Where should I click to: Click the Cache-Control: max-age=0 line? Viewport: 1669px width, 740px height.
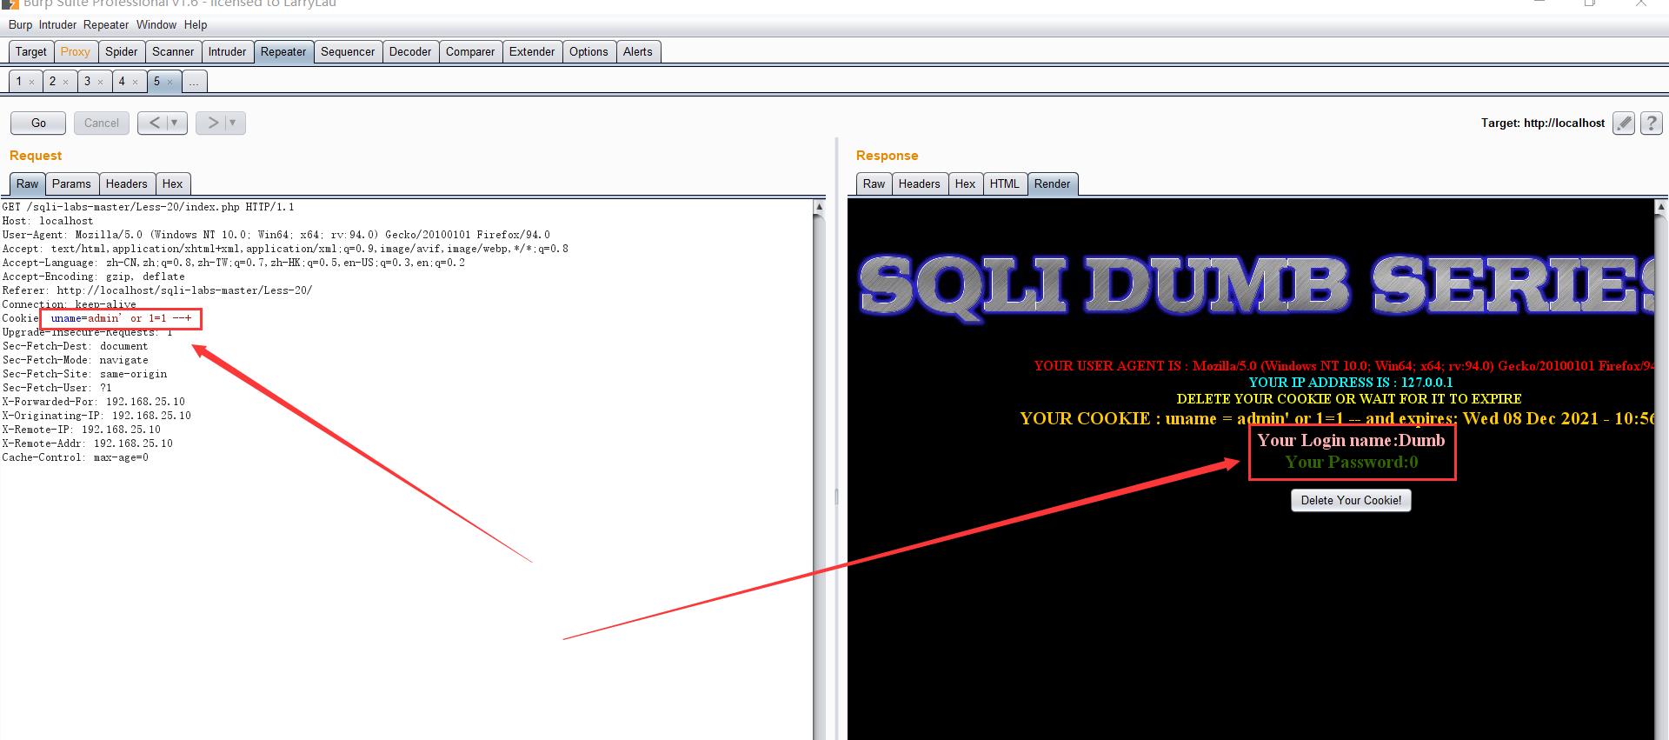point(75,457)
